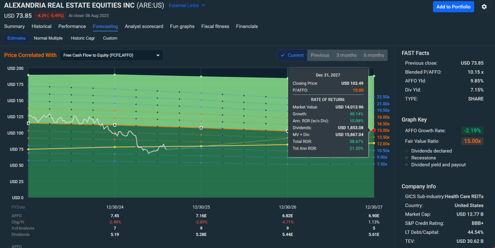
Task: Click the red Dec 2027 data point marker
Action: click(373, 130)
